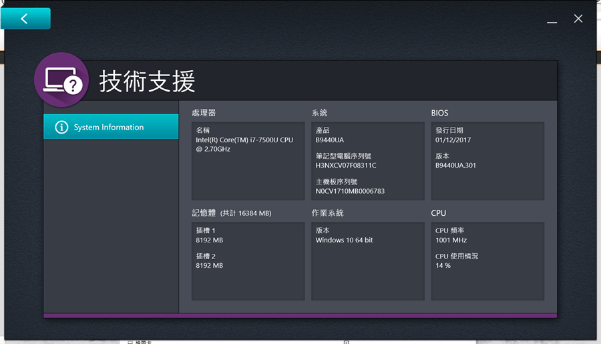Image resolution: width=601 pixels, height=344 pixels.
Task: Go back using the teal arrow button
Action: pos(25,19)
